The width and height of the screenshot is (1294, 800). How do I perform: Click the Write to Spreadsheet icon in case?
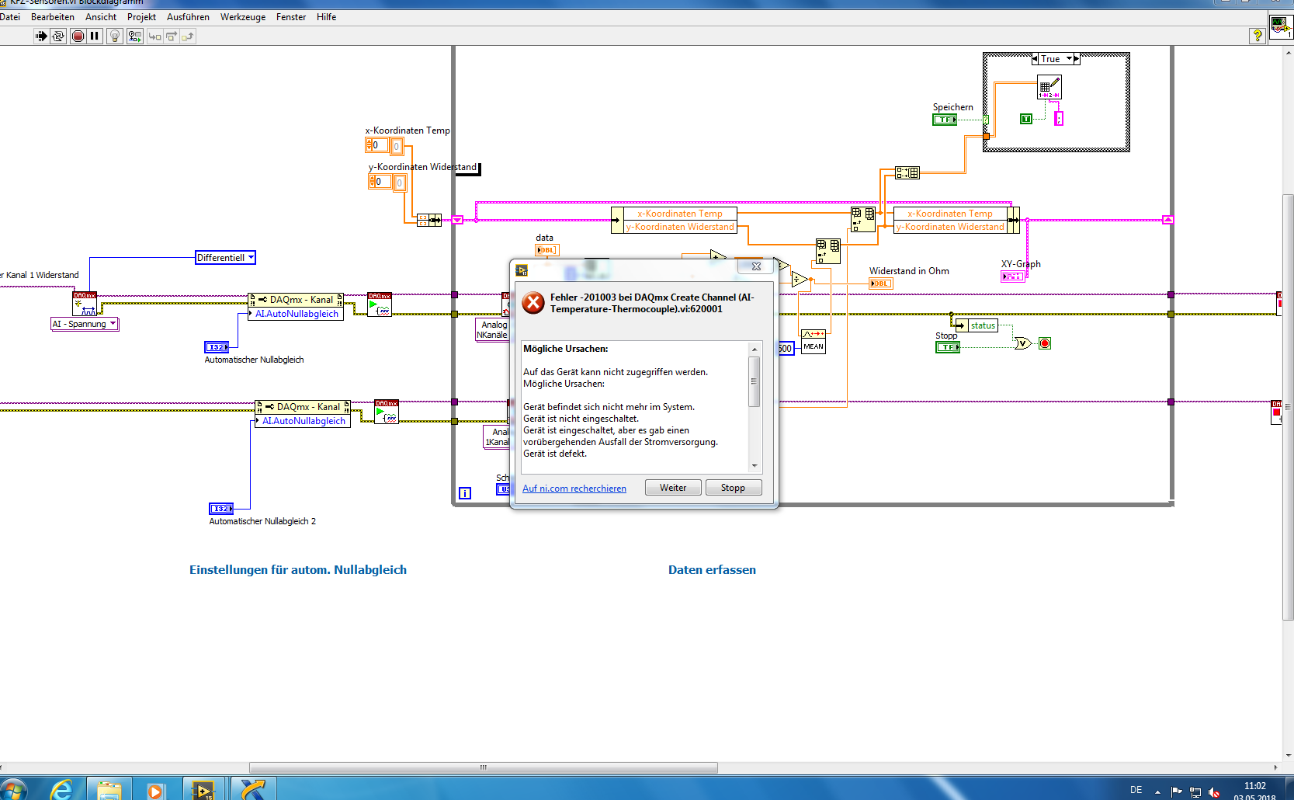point(1049,86)
